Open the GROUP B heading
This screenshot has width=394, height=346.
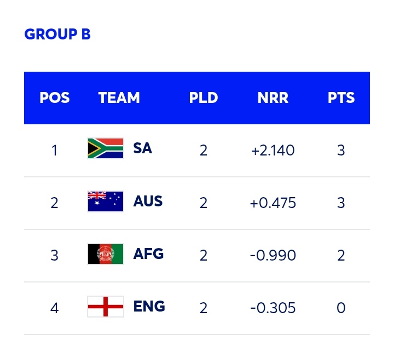click(57, 34)
